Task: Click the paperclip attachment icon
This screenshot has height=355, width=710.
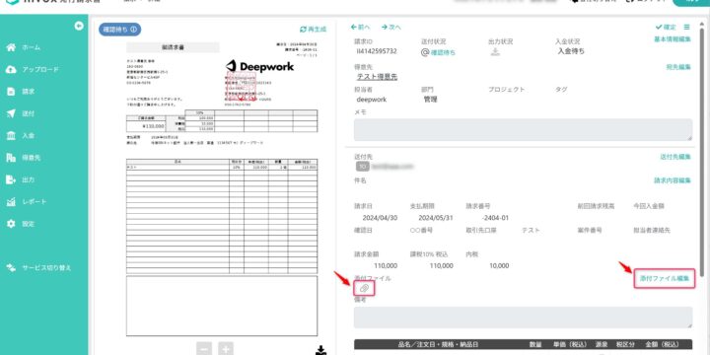Action: [365, 288]
